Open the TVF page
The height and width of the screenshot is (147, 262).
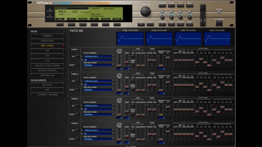47,51
